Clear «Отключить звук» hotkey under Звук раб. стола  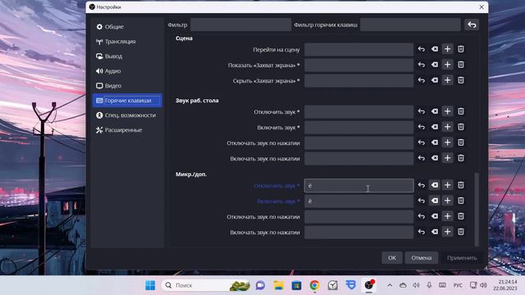434,111
